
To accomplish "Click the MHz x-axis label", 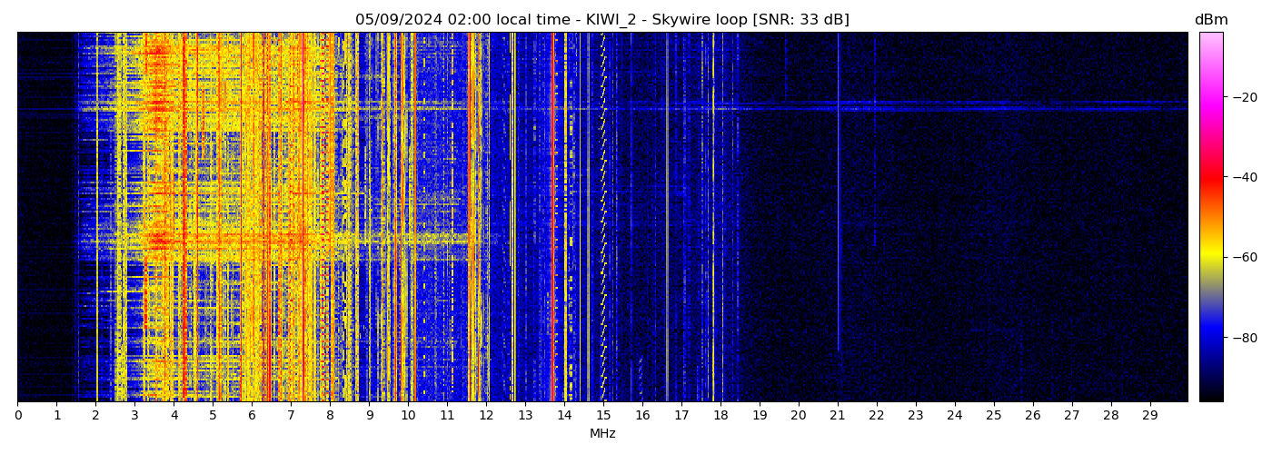I will (x=602, y=434).
